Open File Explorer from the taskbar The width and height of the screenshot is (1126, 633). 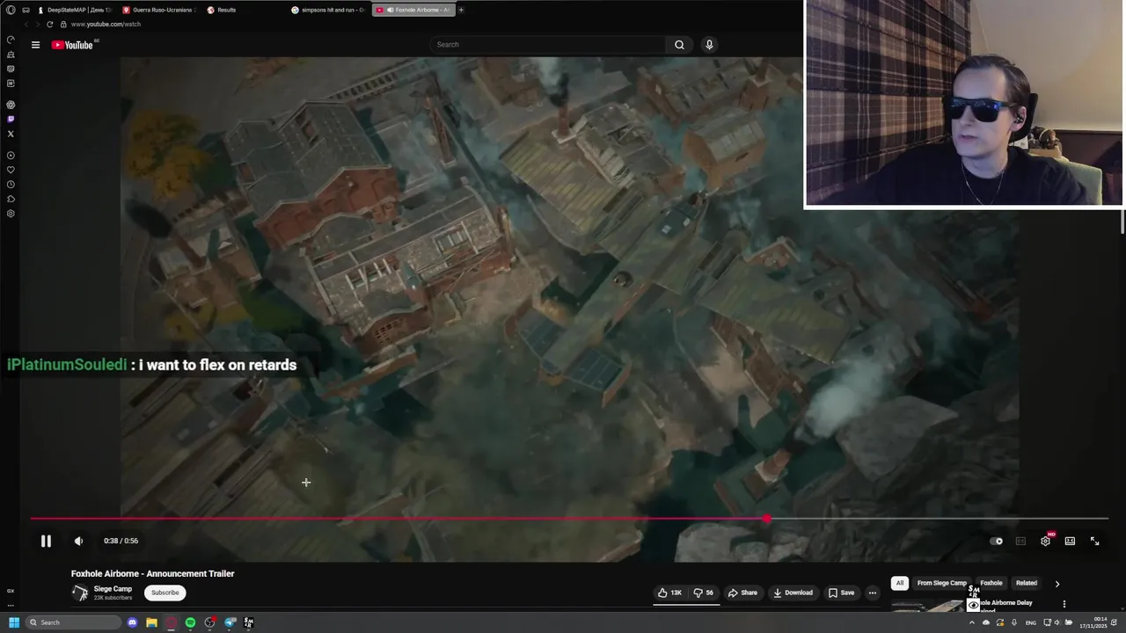[151, 622]
